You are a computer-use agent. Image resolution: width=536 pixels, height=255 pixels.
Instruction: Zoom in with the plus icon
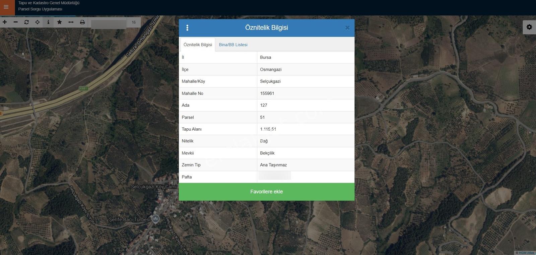5,22
